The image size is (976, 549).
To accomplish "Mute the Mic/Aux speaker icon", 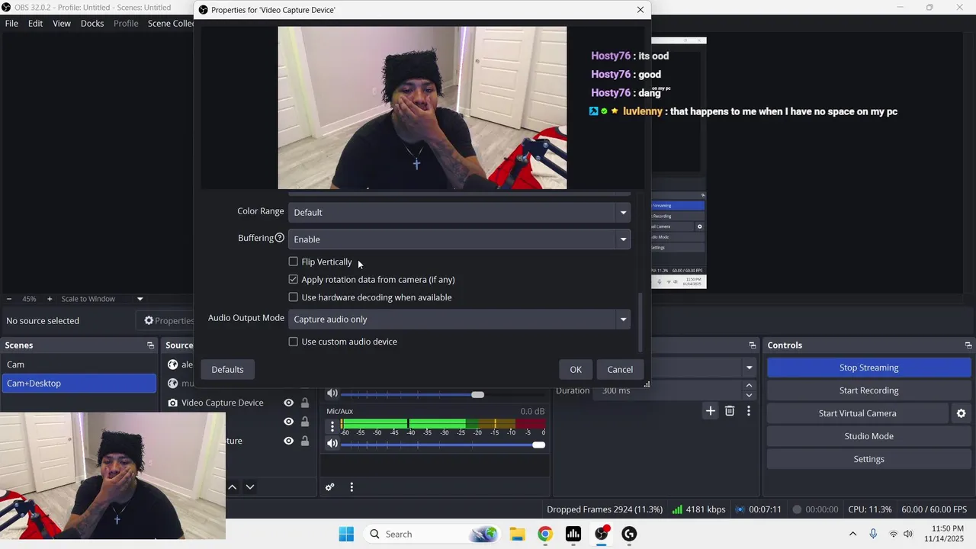I will pos(332,443).
